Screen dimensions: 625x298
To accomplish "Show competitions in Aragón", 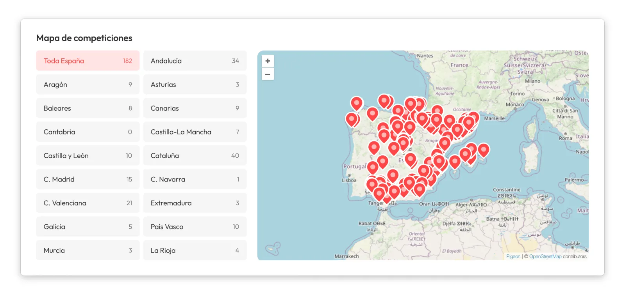I will click(x=88, y=85).
